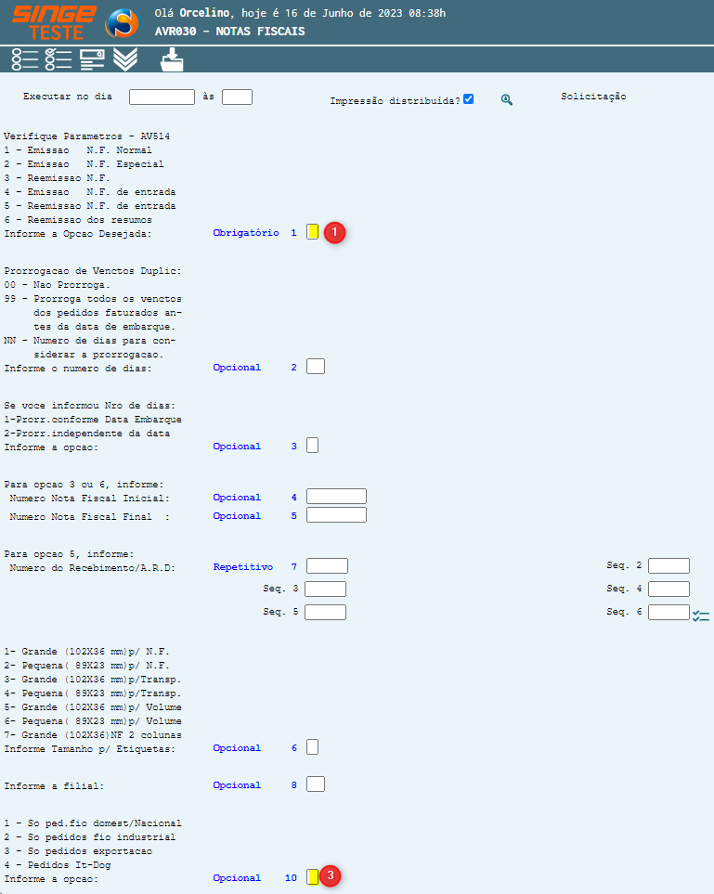The height and width of the screenshot is (894, 714).
Task: Click the checklist icon beside Seq. 6
Action: click(700, 615)
